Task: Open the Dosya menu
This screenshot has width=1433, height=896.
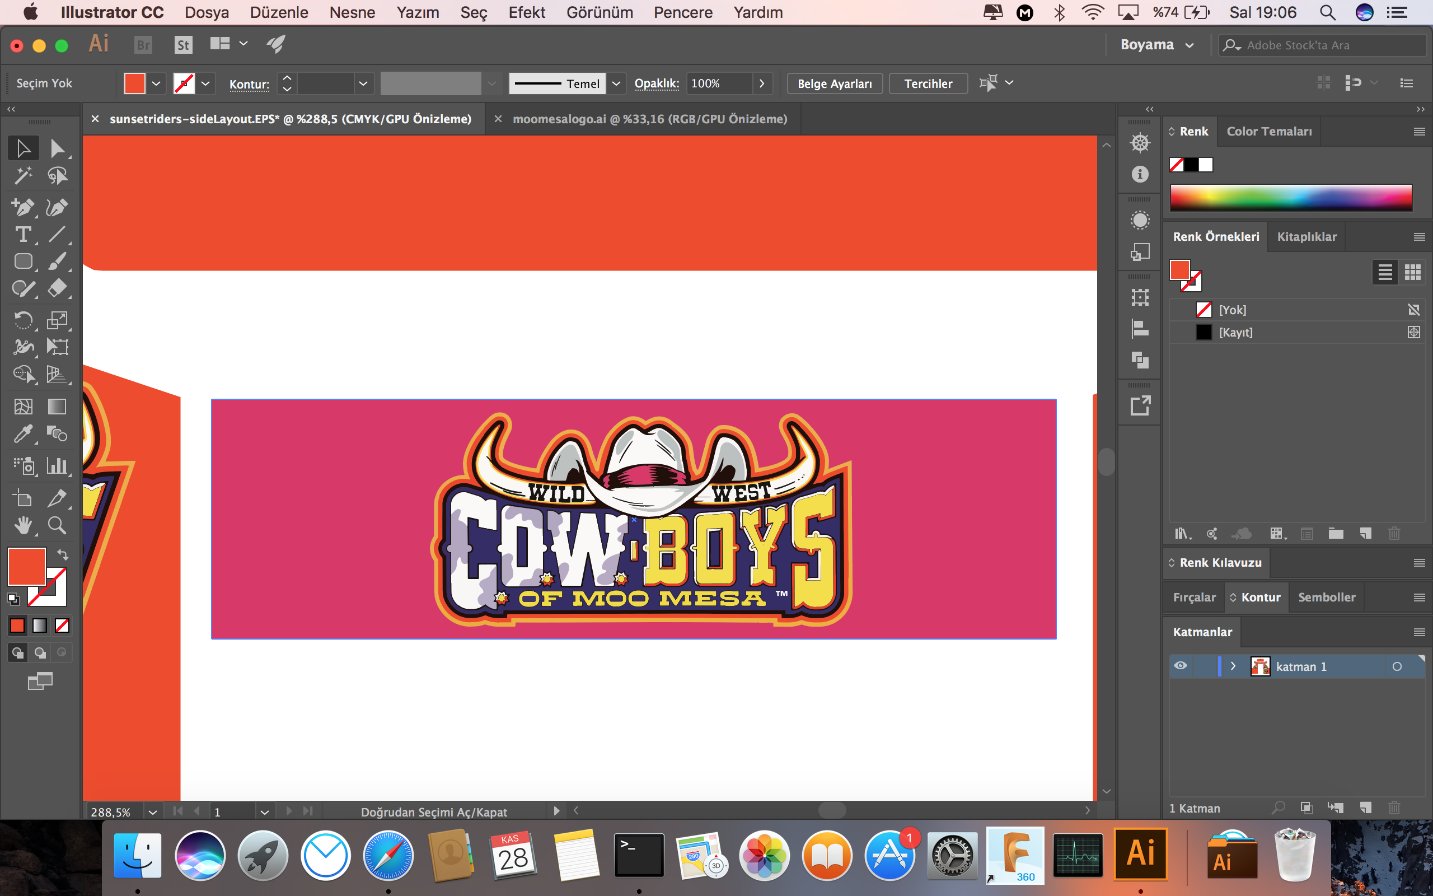Action: pyautogui.click(x=207, y=12)
